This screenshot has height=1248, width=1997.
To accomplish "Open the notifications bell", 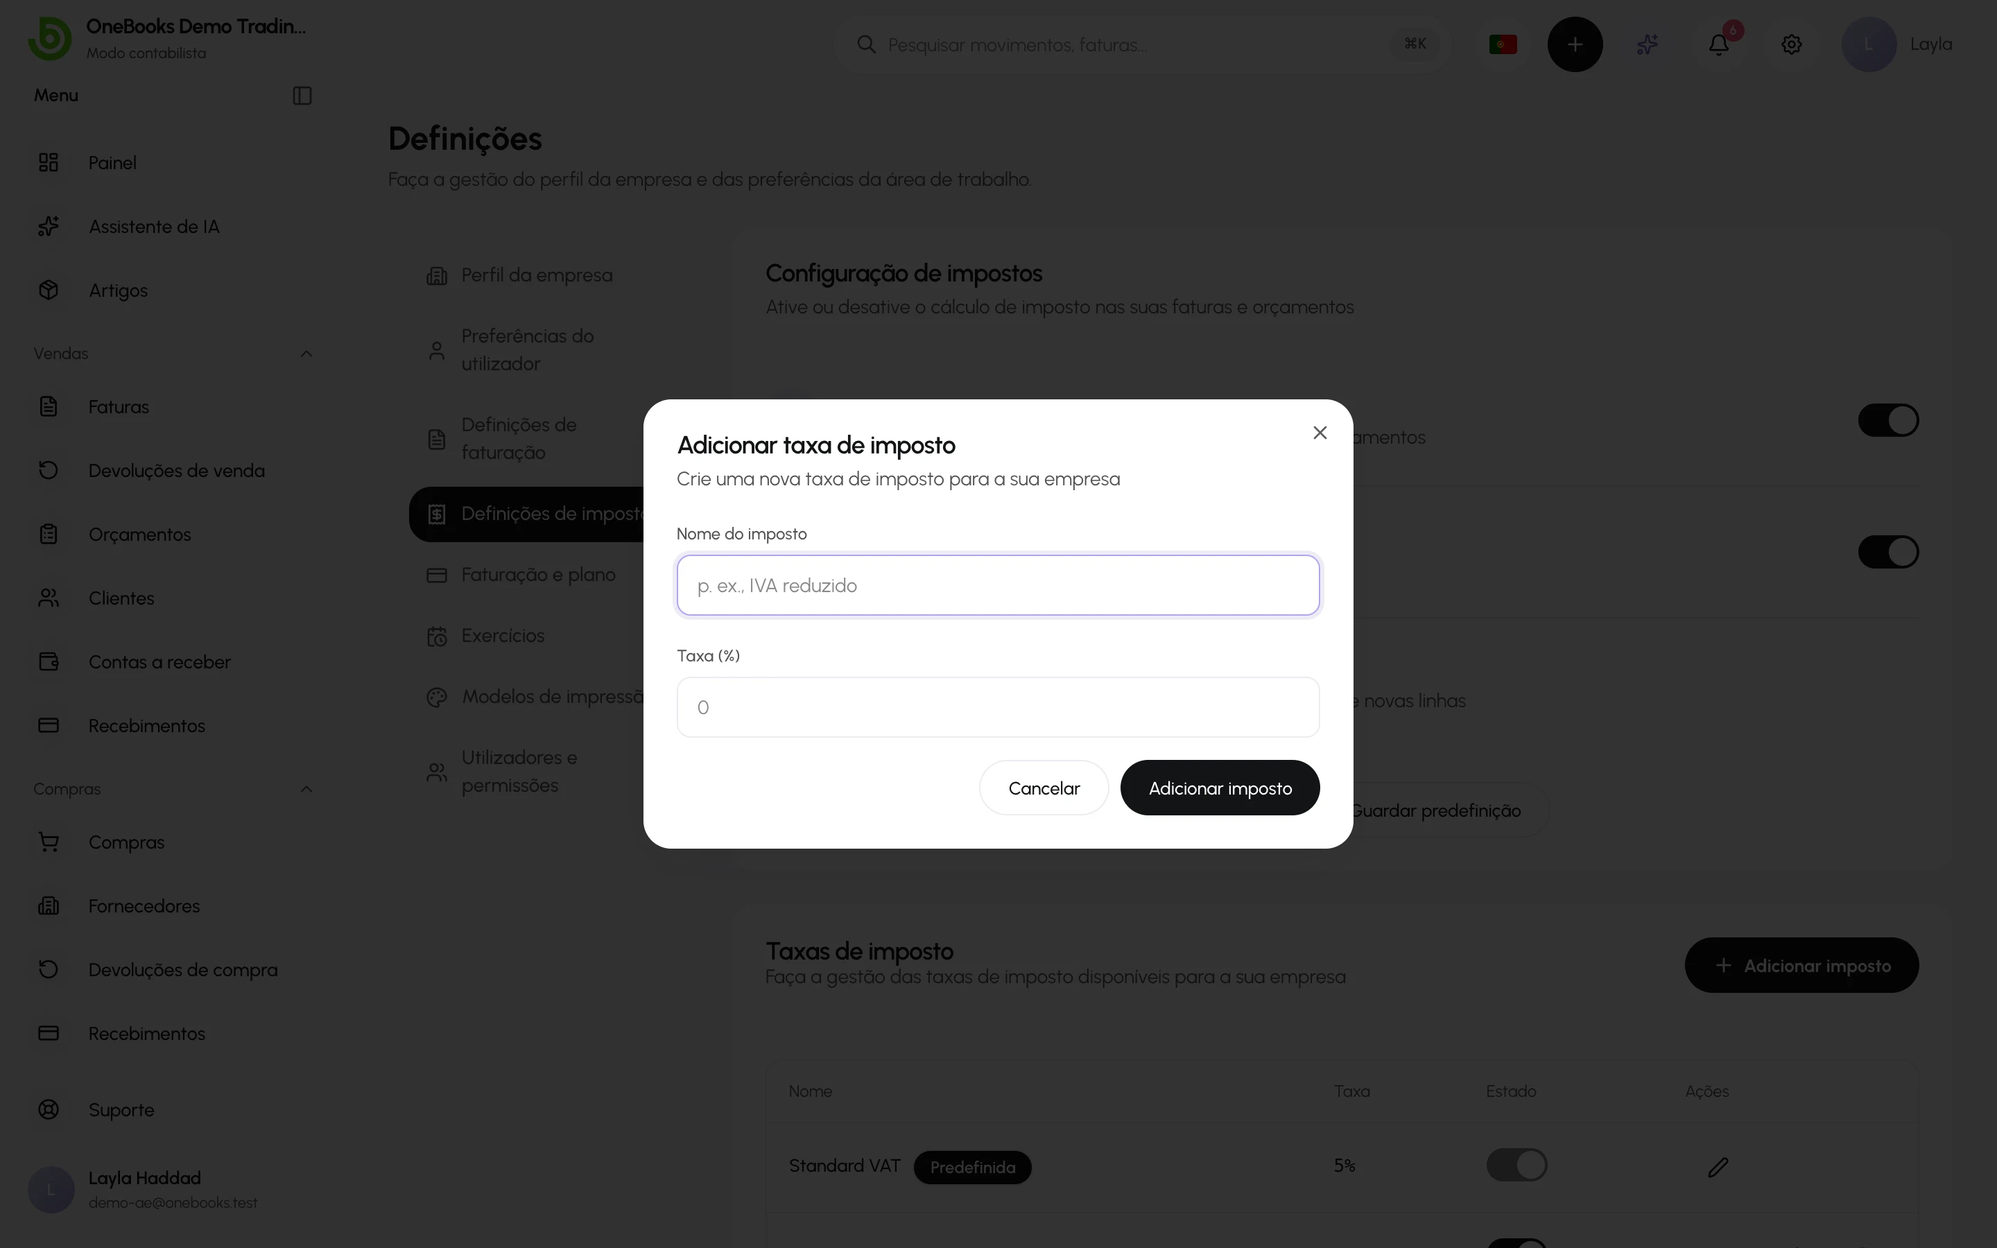I will (x=1719, y=44).
